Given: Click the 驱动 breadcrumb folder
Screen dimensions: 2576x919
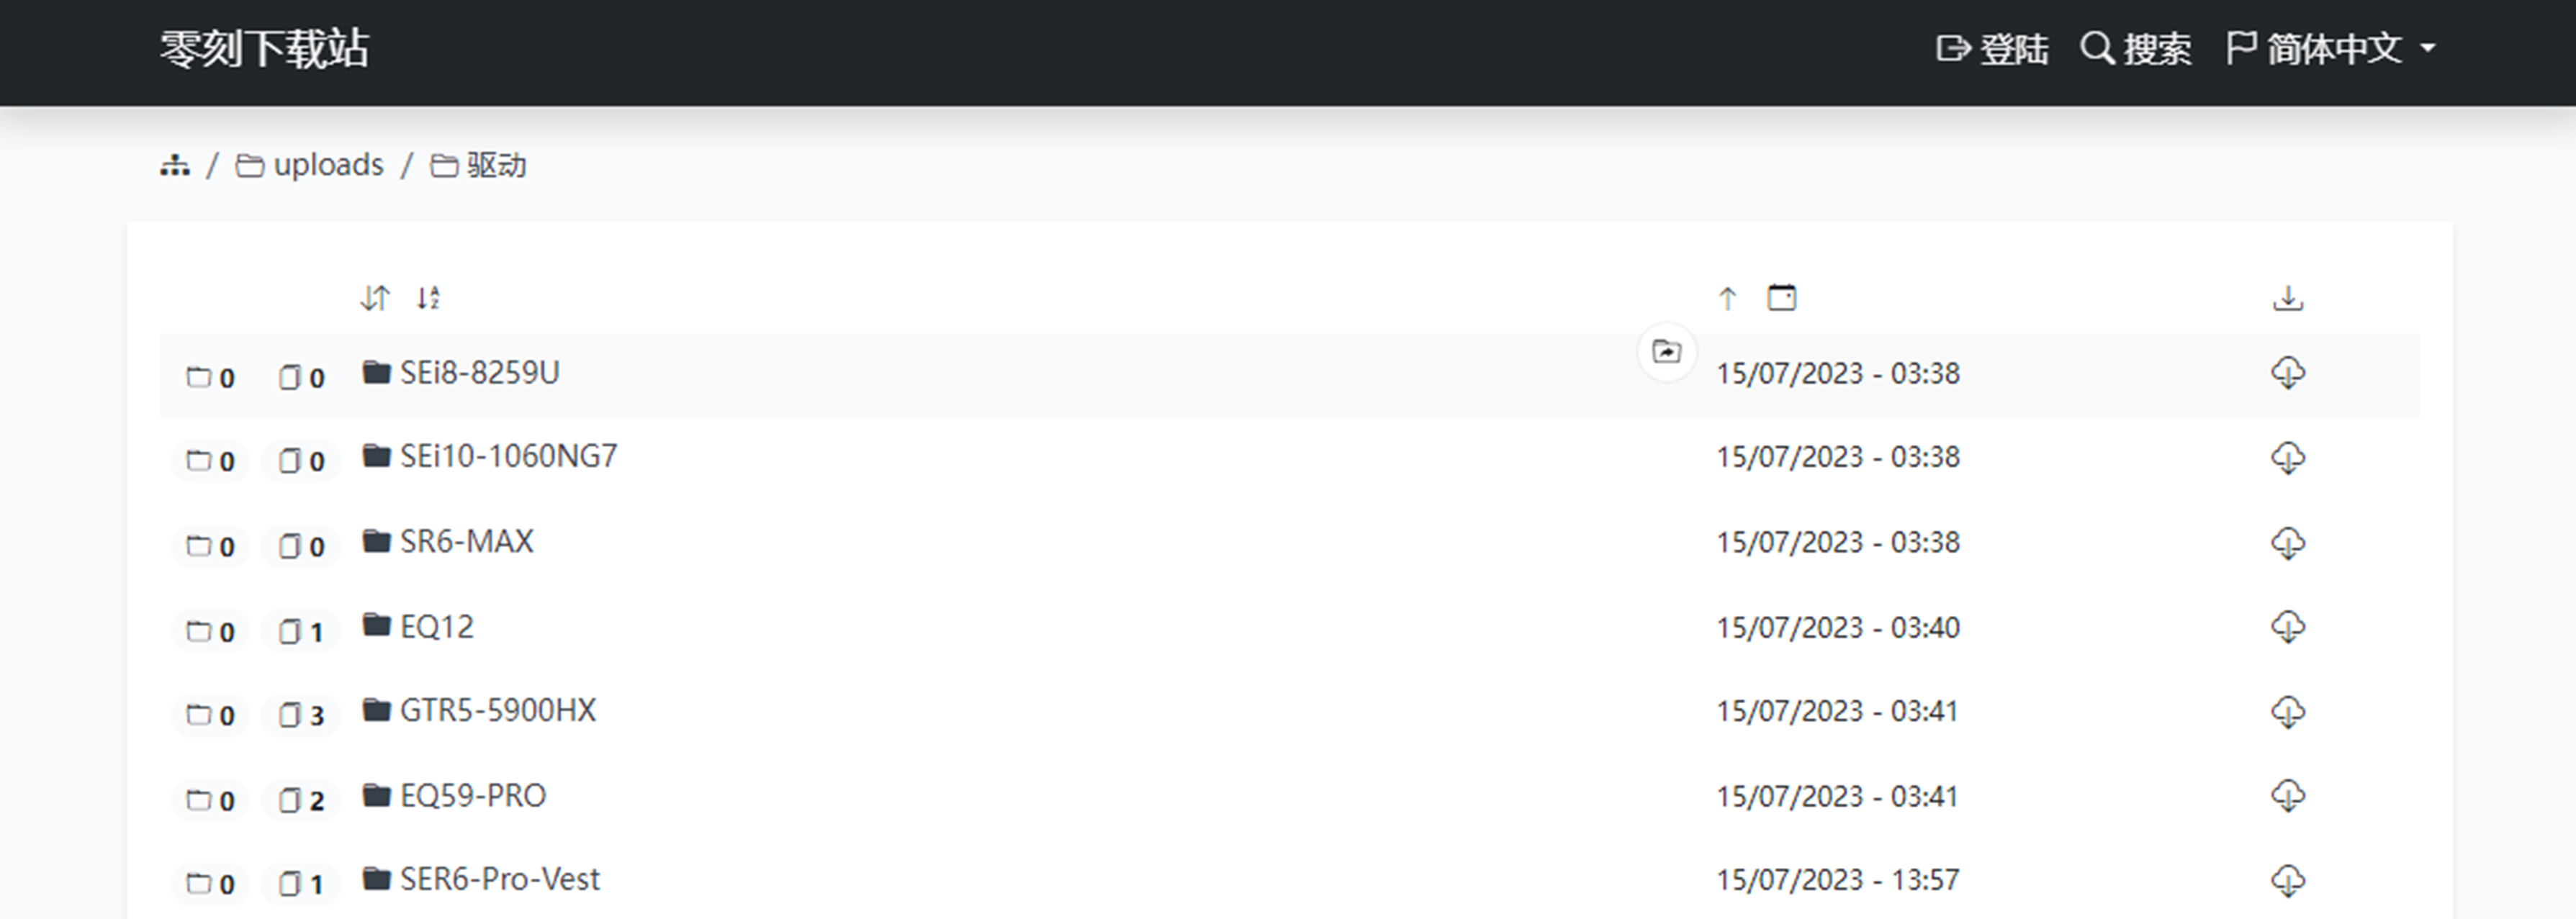Looking at the screenshot, I should pos(495,165).
